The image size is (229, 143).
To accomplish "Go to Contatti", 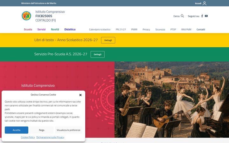I will (201, 30).
